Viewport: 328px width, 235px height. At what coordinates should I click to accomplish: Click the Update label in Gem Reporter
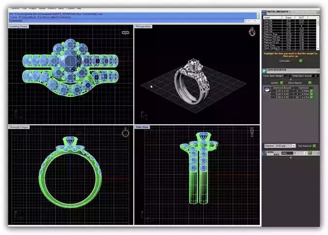[x=274, y=83]
